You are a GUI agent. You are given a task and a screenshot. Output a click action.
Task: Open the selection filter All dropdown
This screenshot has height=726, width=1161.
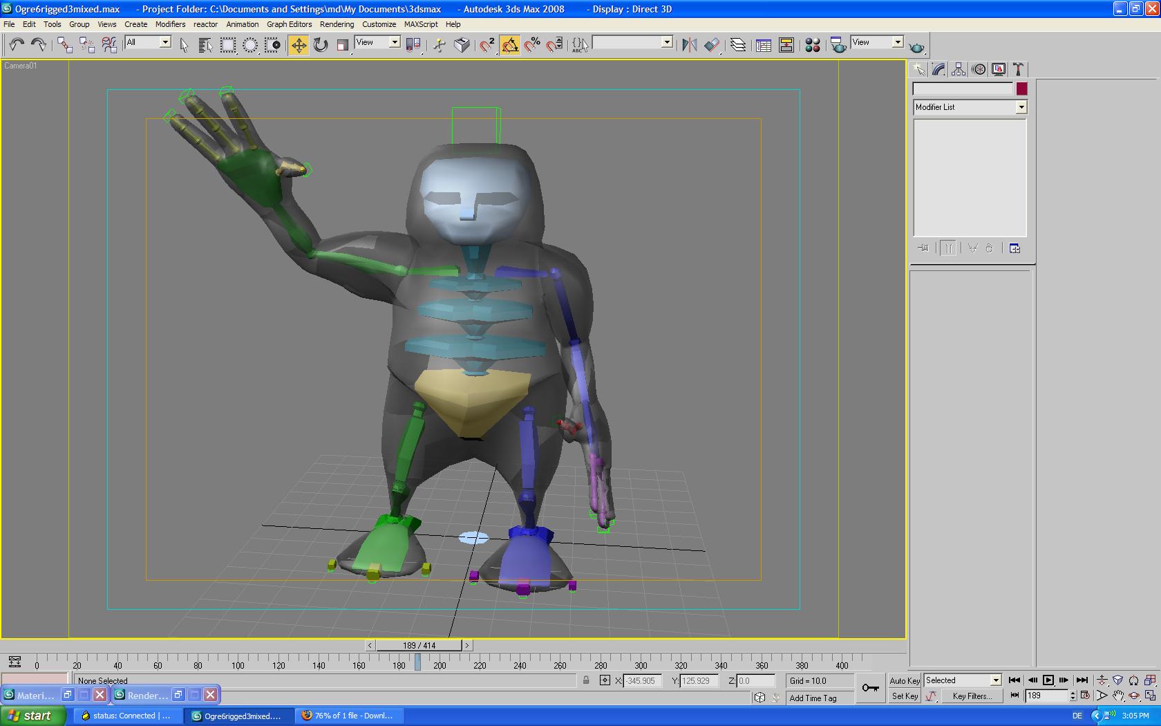click(x=148, y=42)
